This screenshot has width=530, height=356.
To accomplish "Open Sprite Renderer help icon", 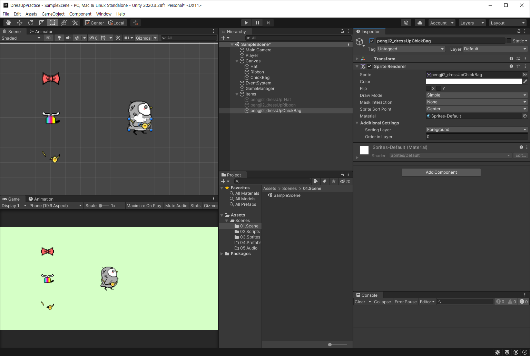I will (x=511, y=66).
